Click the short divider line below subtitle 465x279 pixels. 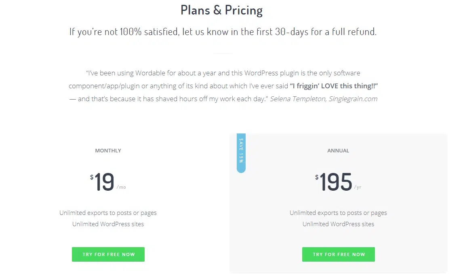pyautogui.click(x=223, y=53)
